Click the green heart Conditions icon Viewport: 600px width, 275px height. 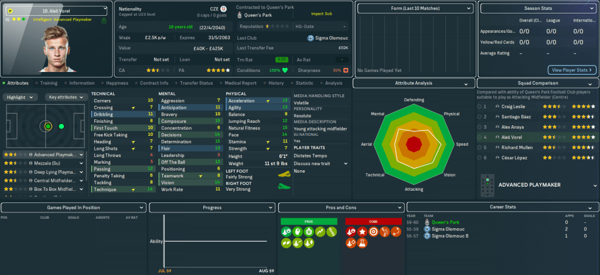tap(285, 70)
